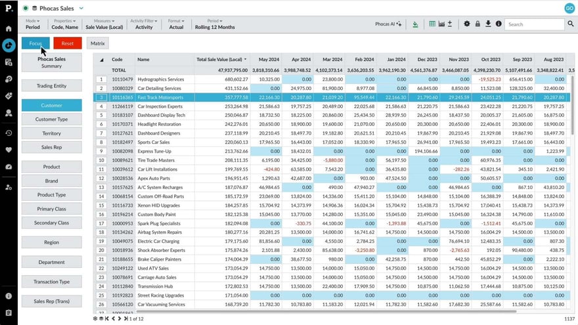This screenshot has height=325, width=578.
Task: Open the analytics pie chart sidebar icon
Action: click(x=9, y=45)
